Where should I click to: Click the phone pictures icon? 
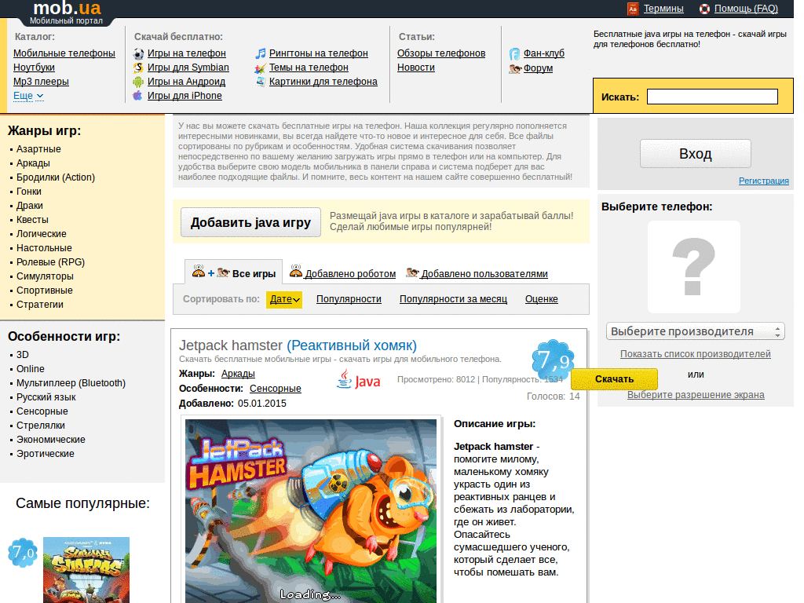(261, 82)
